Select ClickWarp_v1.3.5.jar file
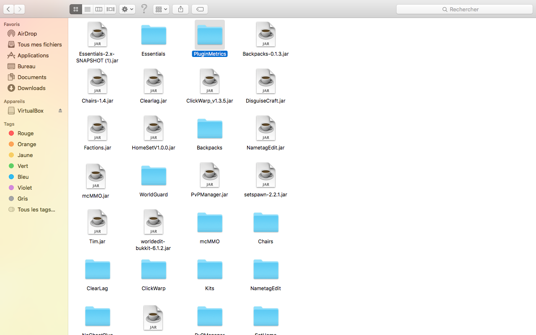Image resolution: width=536 pixels, height=335 pixels. pyautogui.click(x=210, y=82)
